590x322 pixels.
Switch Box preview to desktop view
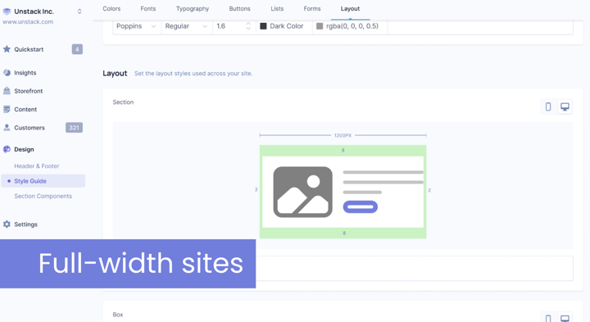[x=565, y=318]
